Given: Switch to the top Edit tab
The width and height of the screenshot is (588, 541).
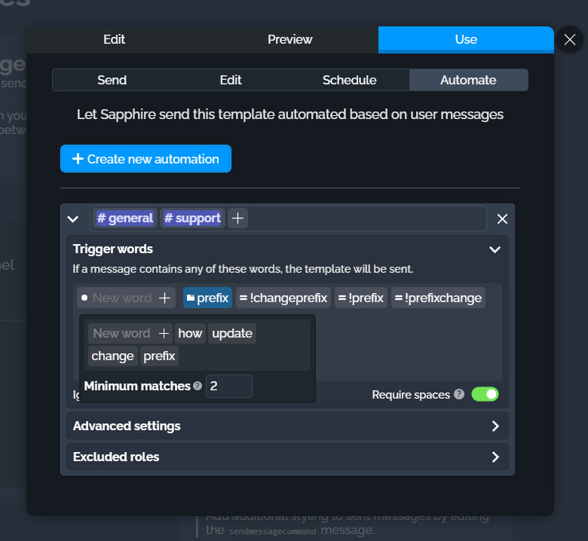Looking at the screenshot, I should tap(114, 39).
